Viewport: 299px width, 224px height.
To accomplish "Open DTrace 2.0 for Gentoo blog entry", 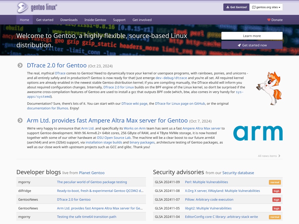I will [x=74, y=199].
